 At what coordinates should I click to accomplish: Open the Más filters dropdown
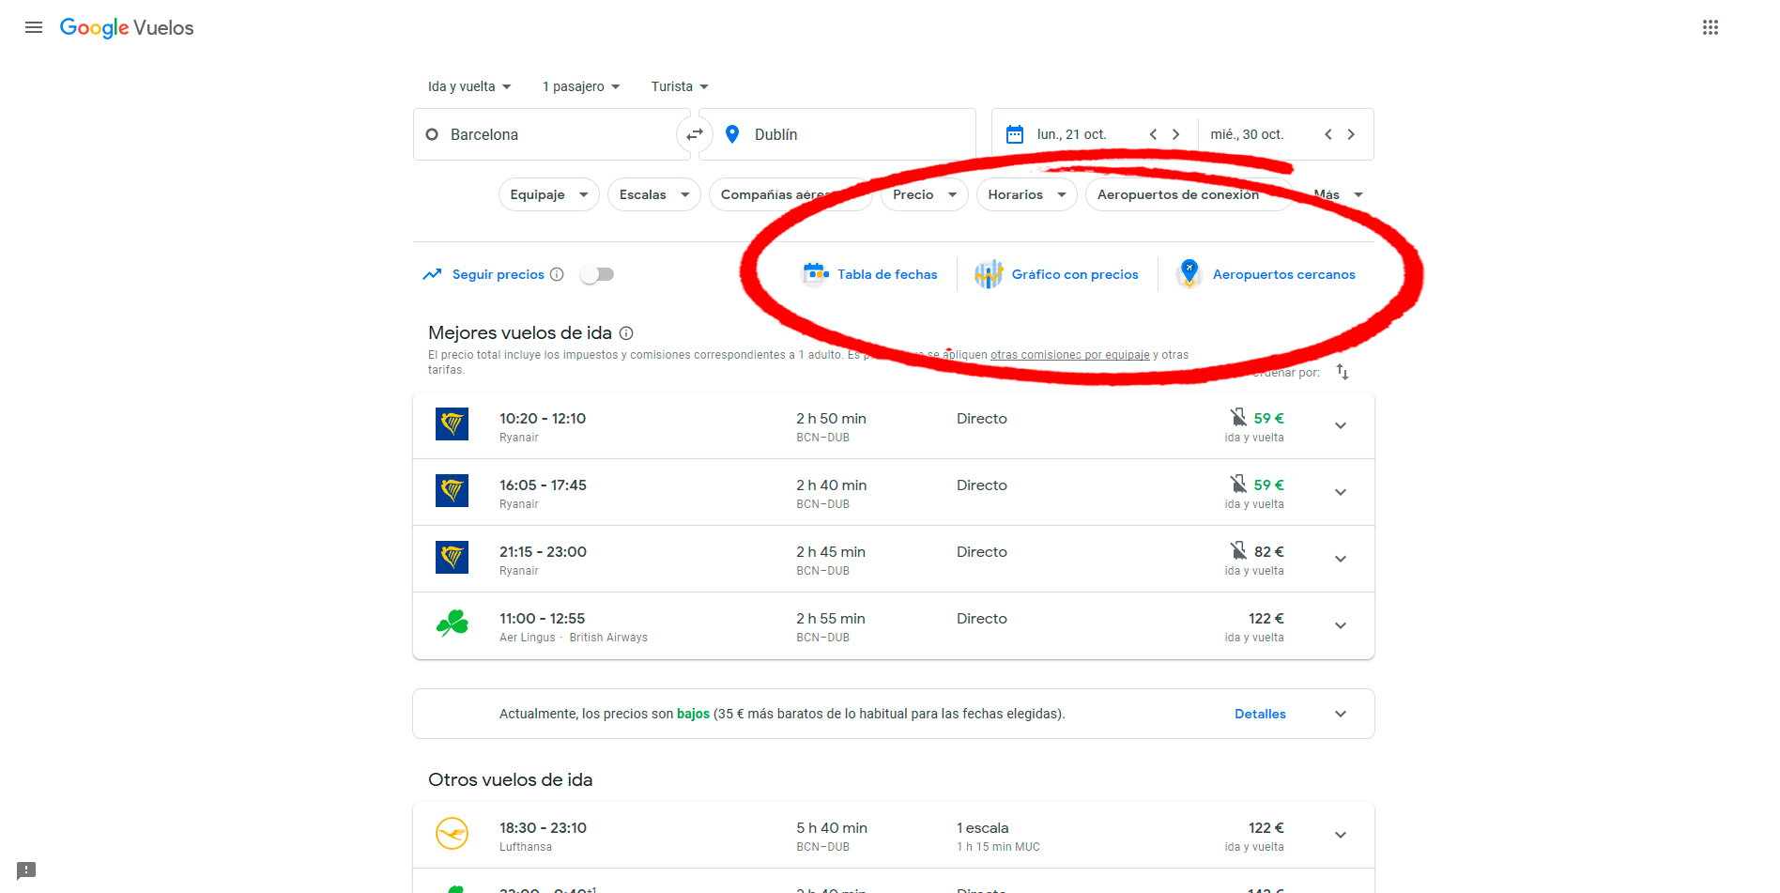tap(1338, 194)
